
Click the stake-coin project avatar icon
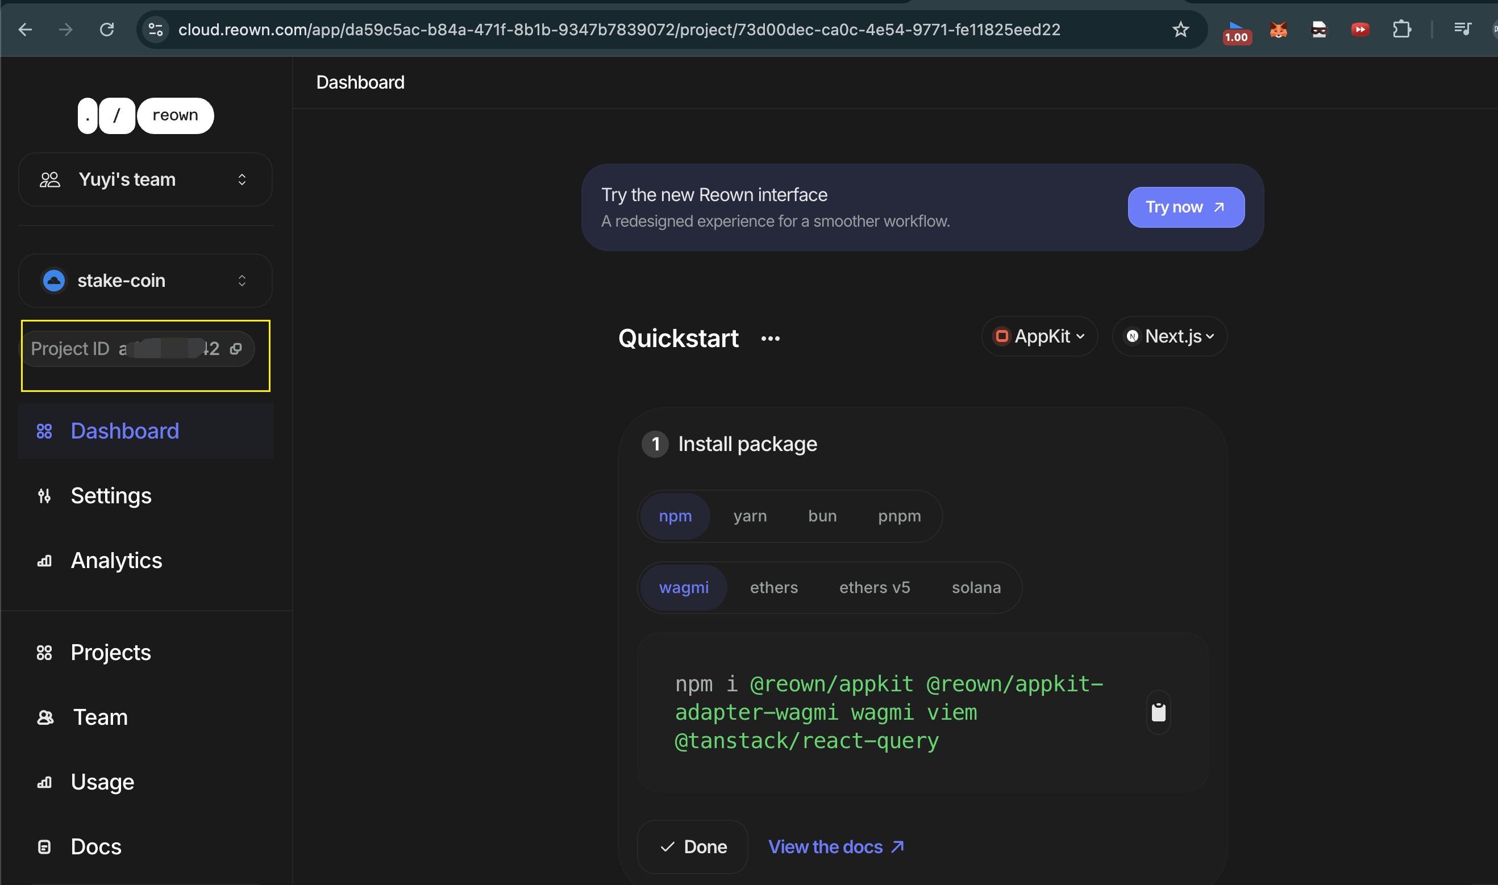pyautogui.click(x=53, y=280)
